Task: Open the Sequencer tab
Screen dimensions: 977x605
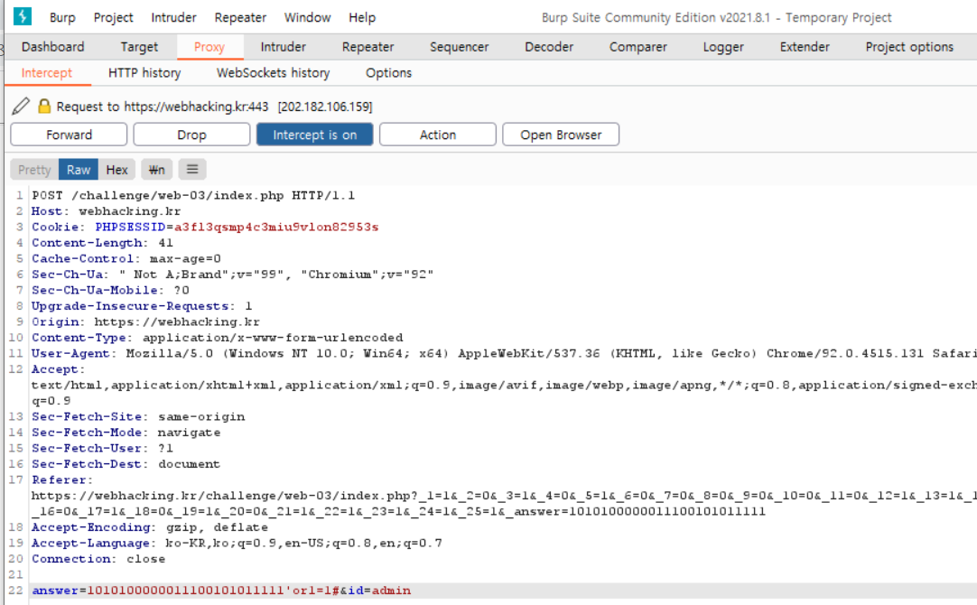Action: click(460, 47)
